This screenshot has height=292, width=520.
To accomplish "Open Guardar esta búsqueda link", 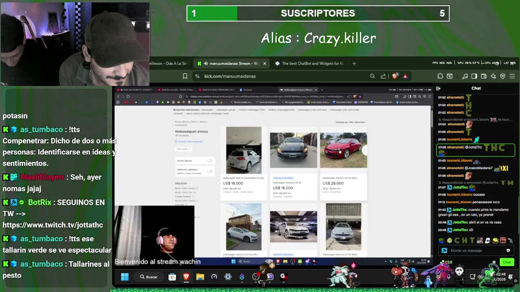I will [x=190, y=142].
